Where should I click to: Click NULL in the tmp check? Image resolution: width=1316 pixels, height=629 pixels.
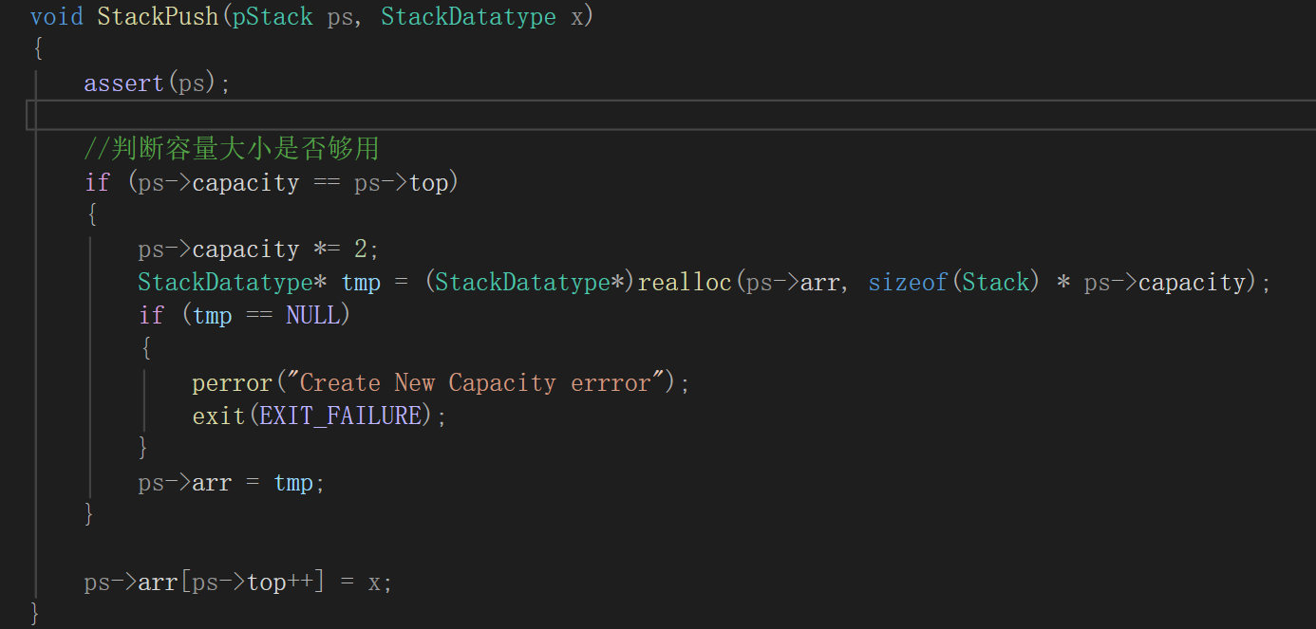click(x=313, y=316)
